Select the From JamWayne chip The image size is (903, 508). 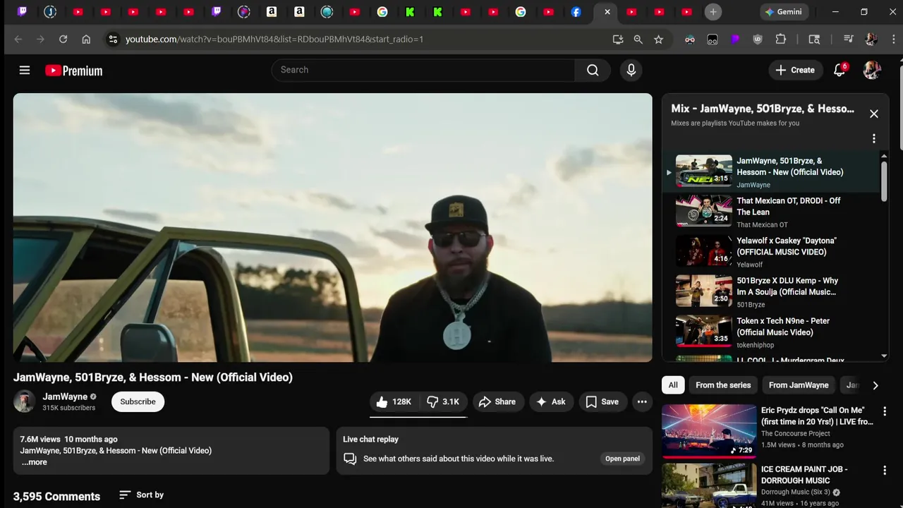[799, 385]
